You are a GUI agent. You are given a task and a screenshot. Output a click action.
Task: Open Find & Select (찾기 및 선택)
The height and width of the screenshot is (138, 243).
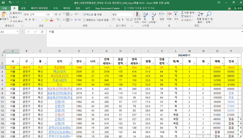tap(208, 17)
